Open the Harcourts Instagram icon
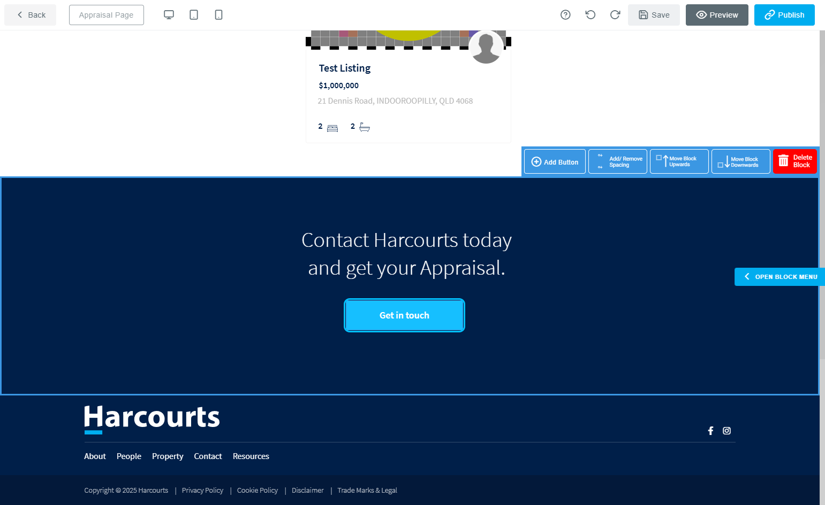The image size is (825, 505). click(x=726, y=431)
